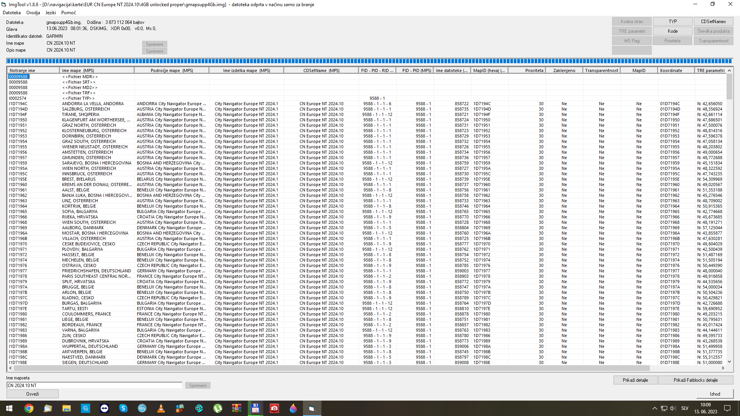
Task: Launch TeamViewer from the taskbar
Action: 104,408
